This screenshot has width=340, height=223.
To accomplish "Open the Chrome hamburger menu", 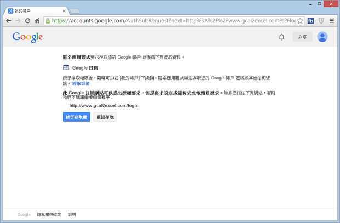I will 332,21.
